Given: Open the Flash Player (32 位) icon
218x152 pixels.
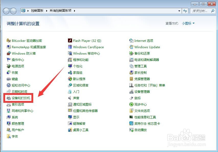Looking at the screenshot, I should pos(70,41).
